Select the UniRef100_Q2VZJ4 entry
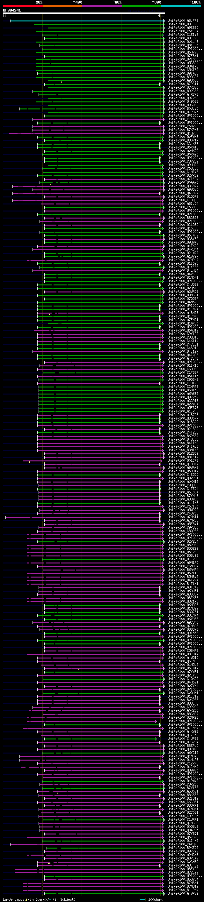 [x=183, y=541]
